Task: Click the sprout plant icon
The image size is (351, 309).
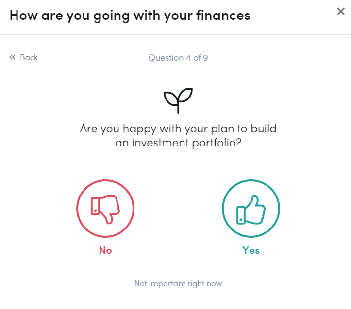Action: tap(178, 100)
